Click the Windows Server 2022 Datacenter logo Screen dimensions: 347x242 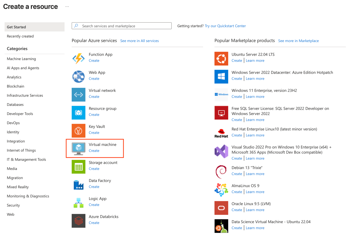tap(221, 77)
